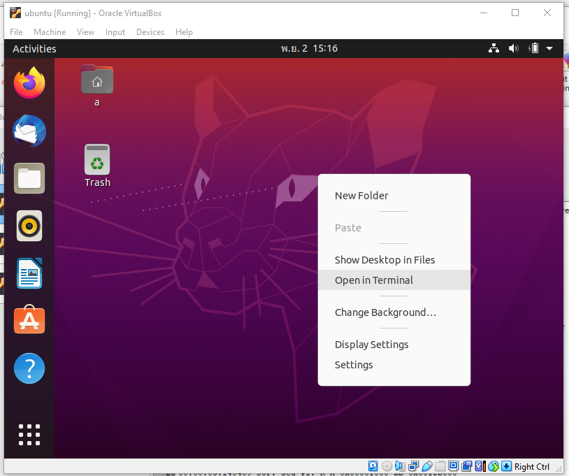Open the VirtualBox Devices menu
Screen dimensions: 569x476
click(150, 32)
